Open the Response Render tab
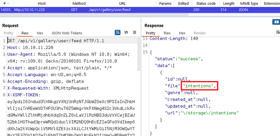 200,33
